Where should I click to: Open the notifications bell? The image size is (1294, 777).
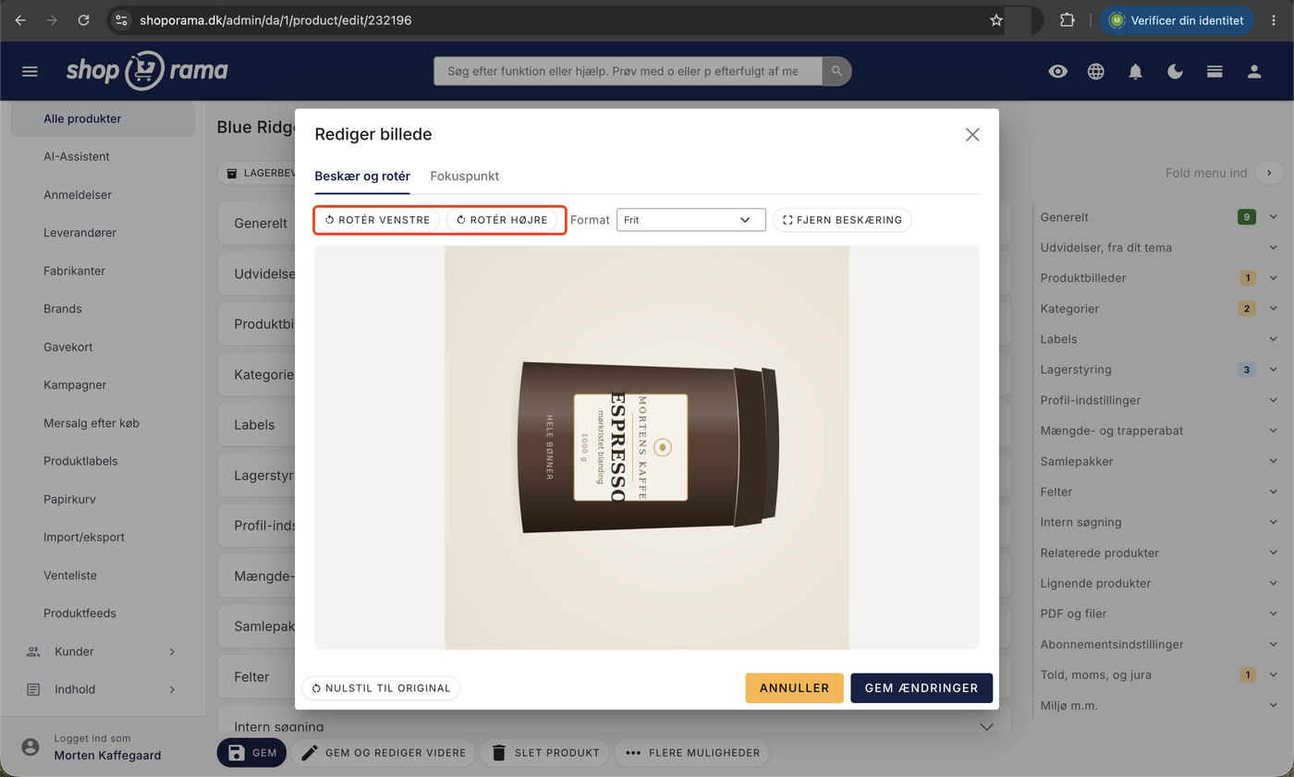point(1136,71)
